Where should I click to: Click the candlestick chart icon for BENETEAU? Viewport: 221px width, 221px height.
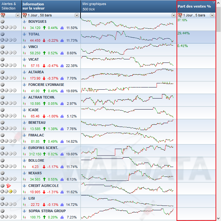click(24, 129)
